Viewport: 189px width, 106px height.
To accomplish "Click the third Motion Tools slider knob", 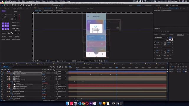I will (12, 19).
